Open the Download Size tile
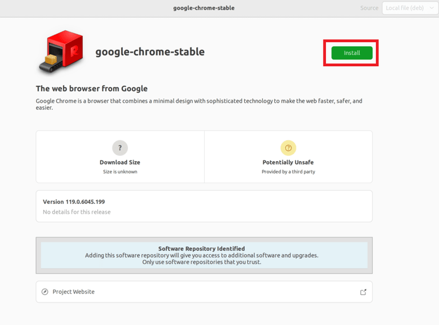Screen dimensions: 439x325 [120, 157]
